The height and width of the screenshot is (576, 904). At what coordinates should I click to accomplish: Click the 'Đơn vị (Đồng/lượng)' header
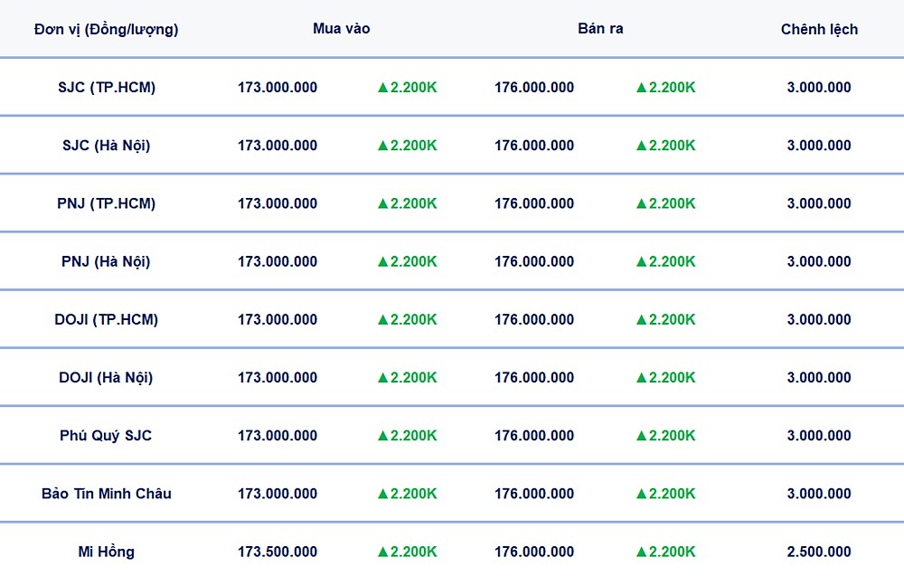(106, 29)
